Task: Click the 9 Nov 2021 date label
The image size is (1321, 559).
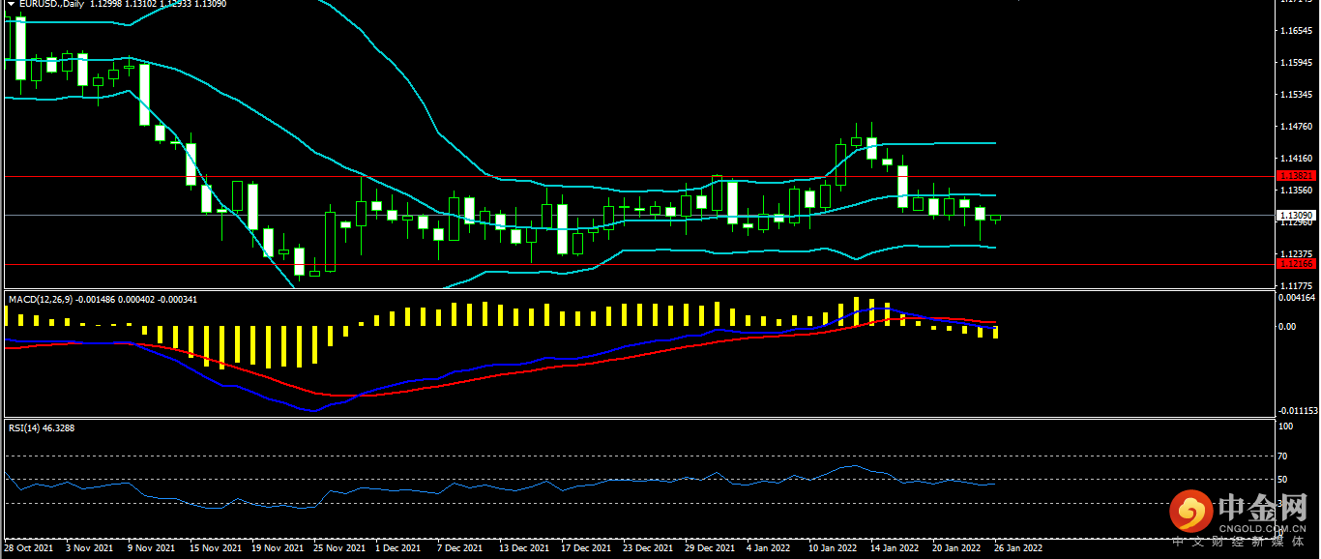Action: click(152, 548)
